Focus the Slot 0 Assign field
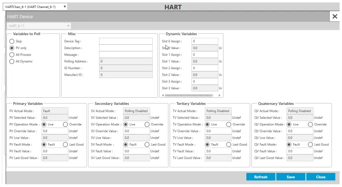The image size is (342, 187). tap(205, 41)
